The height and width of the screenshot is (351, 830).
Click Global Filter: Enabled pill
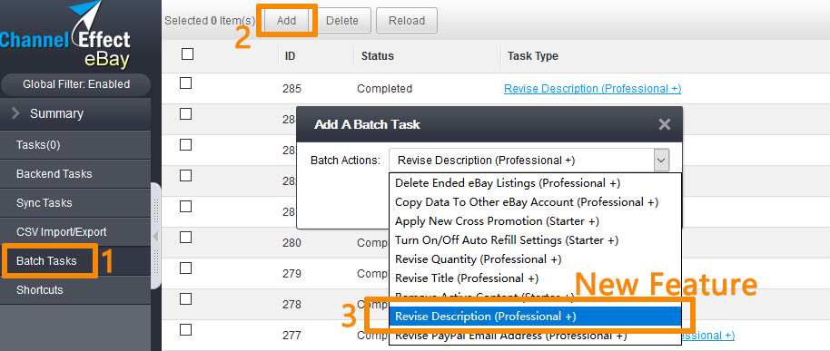pos(76,84)
